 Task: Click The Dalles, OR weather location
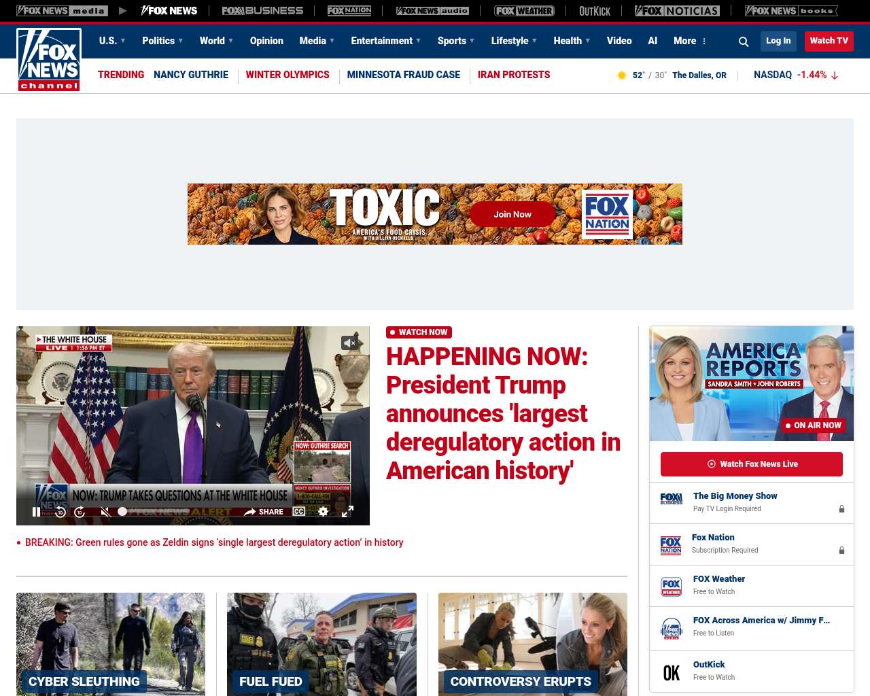pos(699,75)
